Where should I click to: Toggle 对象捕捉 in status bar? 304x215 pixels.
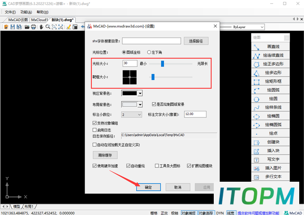[x=189, y=213]
